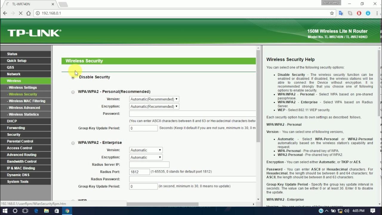Image resolution: width=382 pixels, height=215 pixels.
Task: Open the Status menu item
Action: click(26, 54)
